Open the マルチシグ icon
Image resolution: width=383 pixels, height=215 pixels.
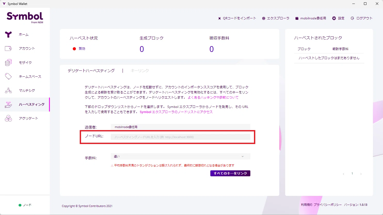pos(8,90)
